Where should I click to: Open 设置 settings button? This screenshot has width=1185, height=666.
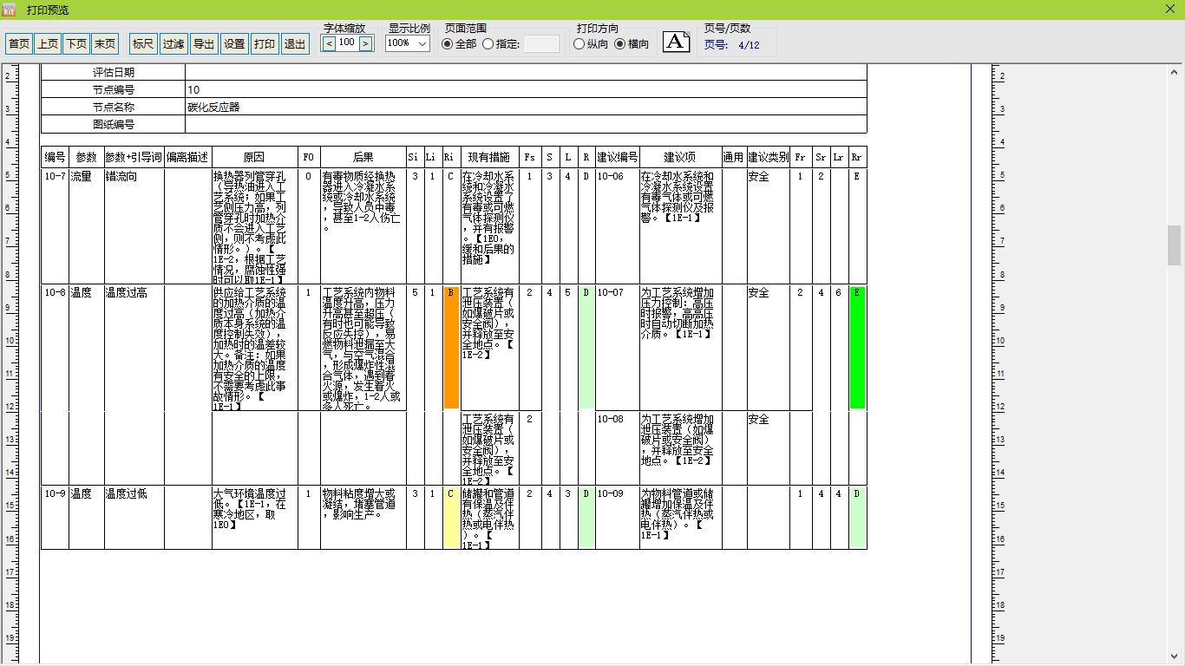click(x=234, y=43)
